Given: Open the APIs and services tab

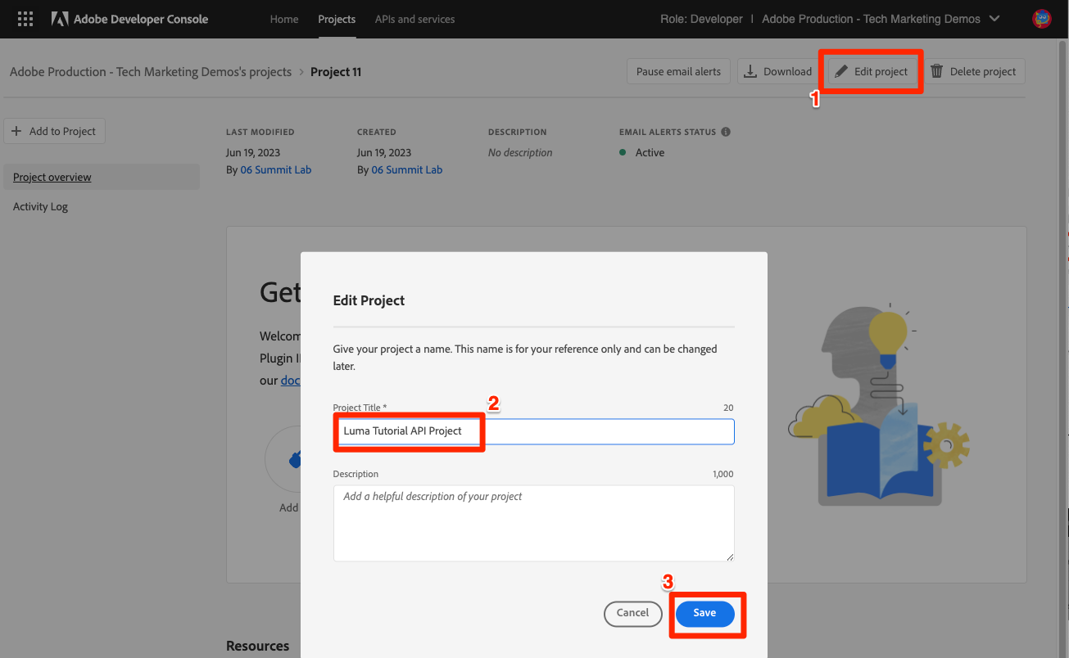Looking at the screenshot, I should coord(414,19).
